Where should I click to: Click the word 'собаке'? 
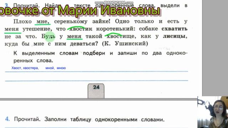(149, 29)
